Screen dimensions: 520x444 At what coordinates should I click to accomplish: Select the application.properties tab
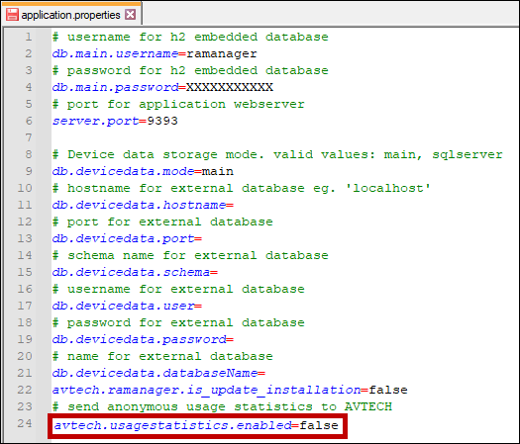pyautogui.click(x=71, y=14)
